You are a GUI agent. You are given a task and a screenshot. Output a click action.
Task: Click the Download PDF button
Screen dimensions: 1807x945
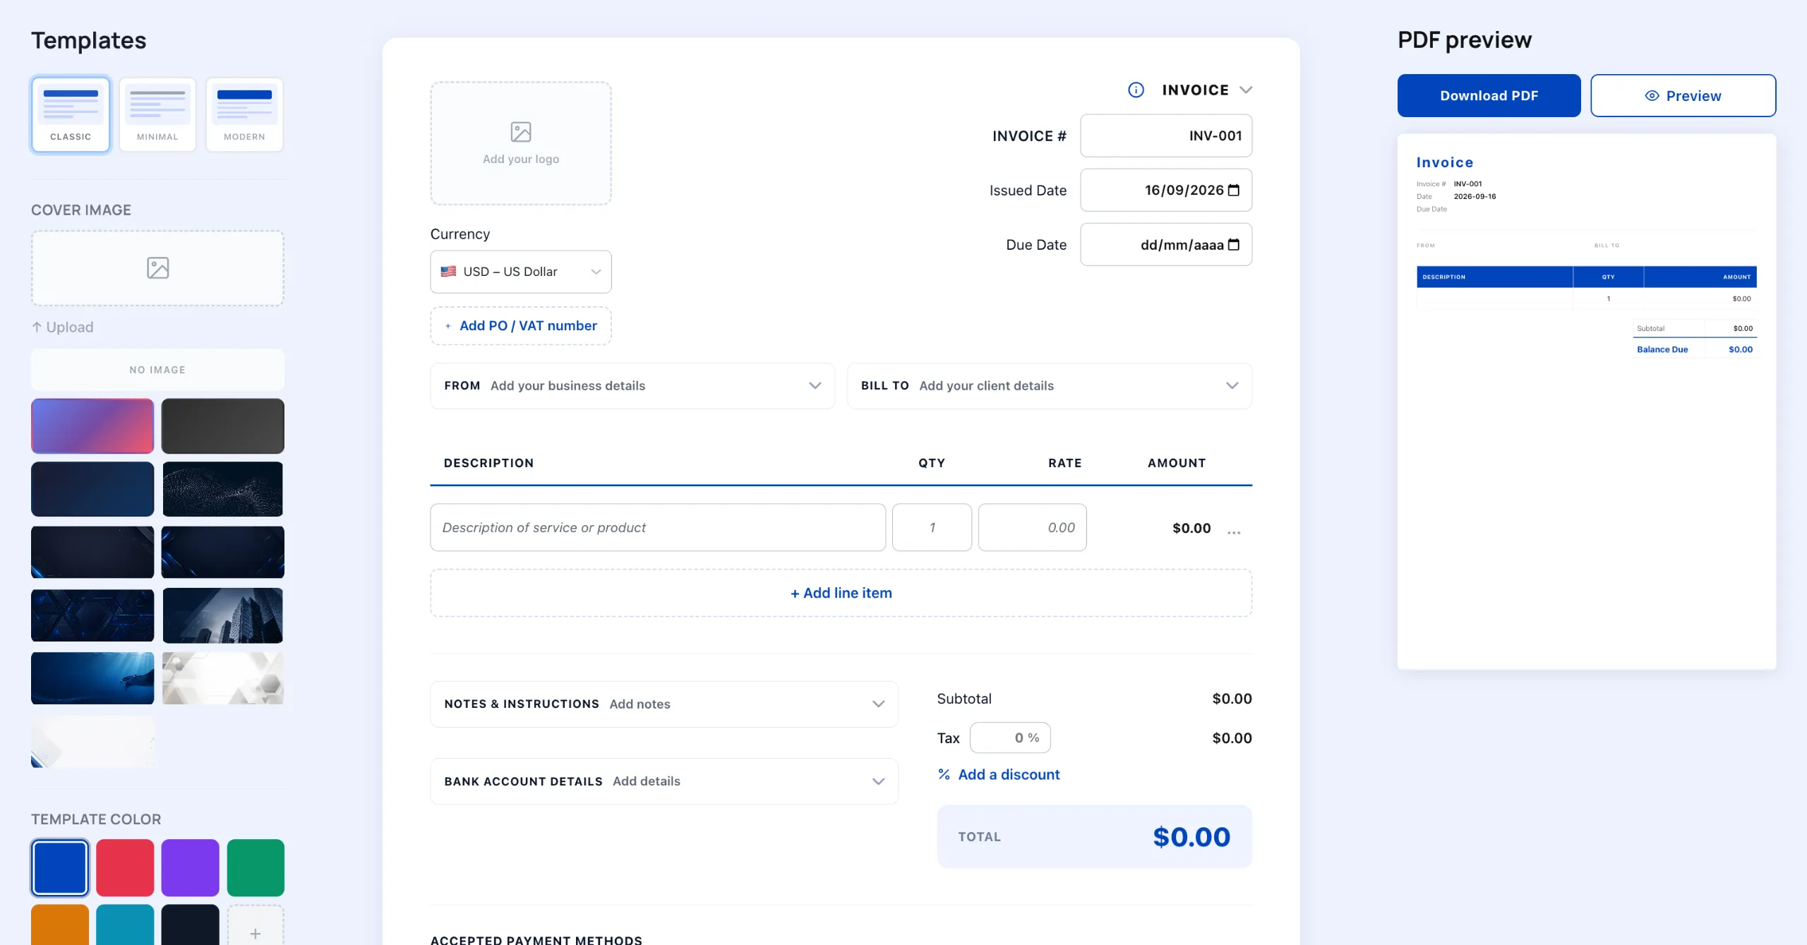(1489, 95)
